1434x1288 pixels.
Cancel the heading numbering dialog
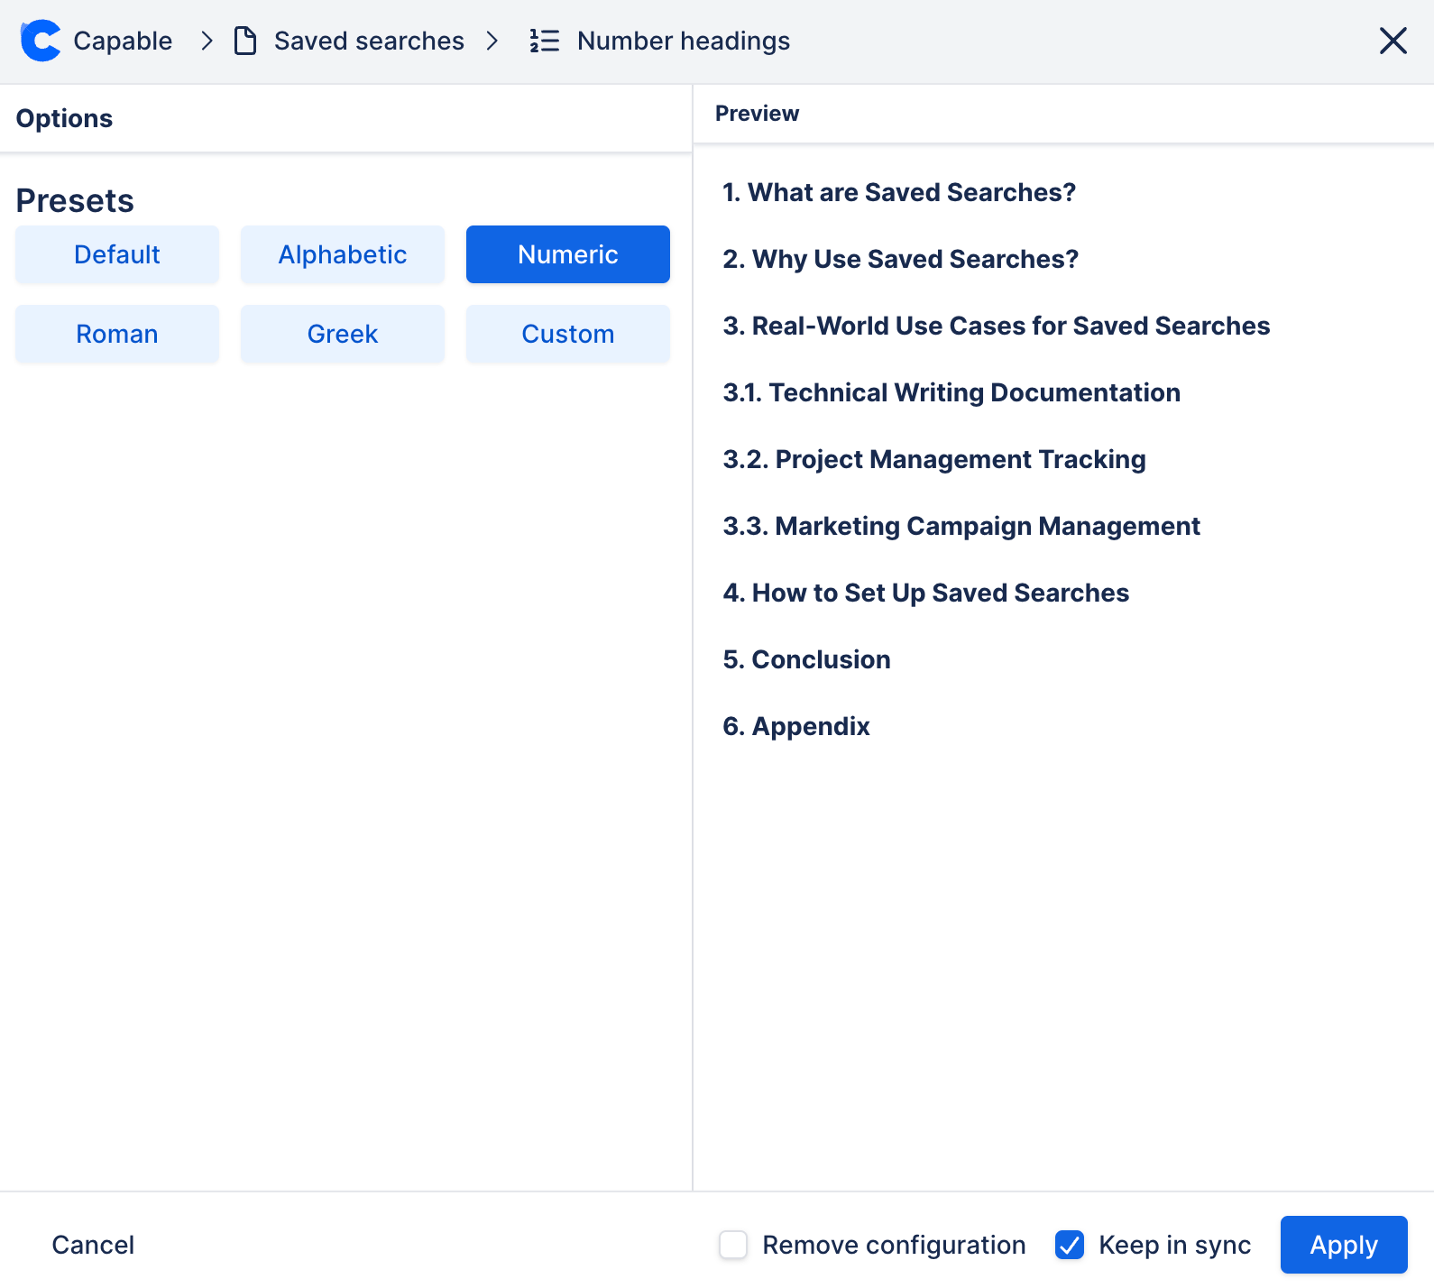(x=93, y=1245)
